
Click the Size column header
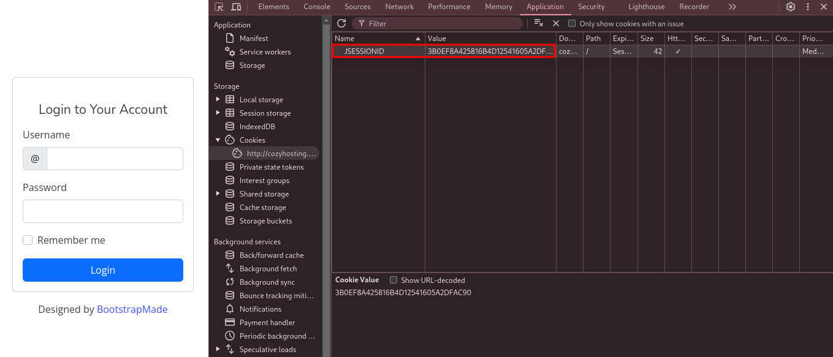click(x=651, y=39)
